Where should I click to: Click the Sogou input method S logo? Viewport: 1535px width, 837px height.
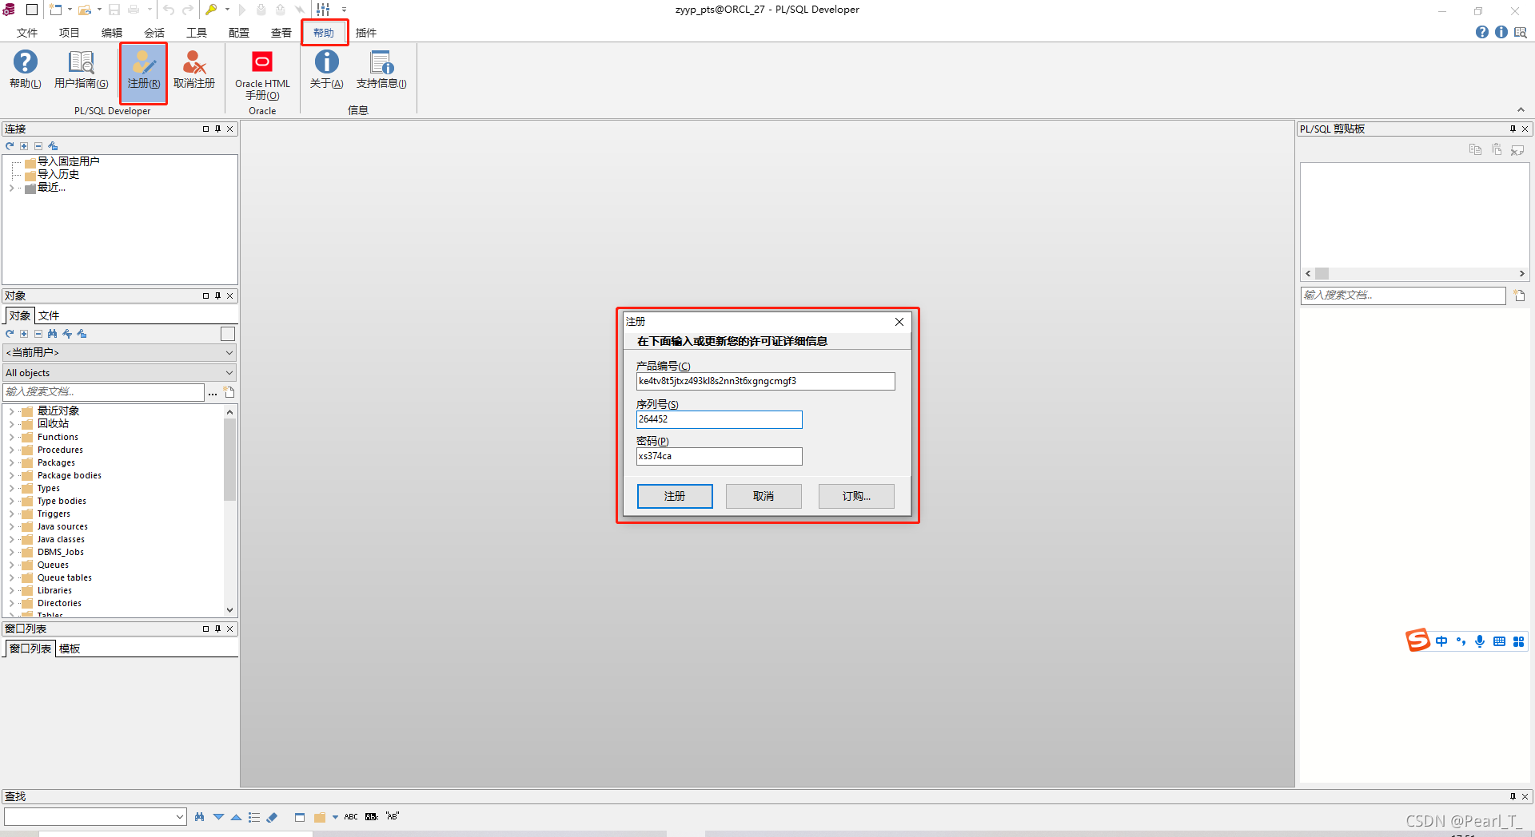tap(1417, 641)
